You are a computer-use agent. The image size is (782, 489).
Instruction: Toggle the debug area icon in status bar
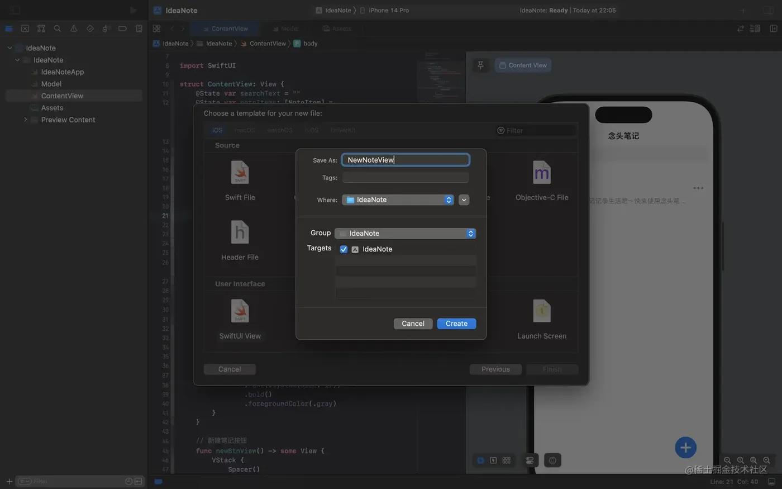coord(771,482)
